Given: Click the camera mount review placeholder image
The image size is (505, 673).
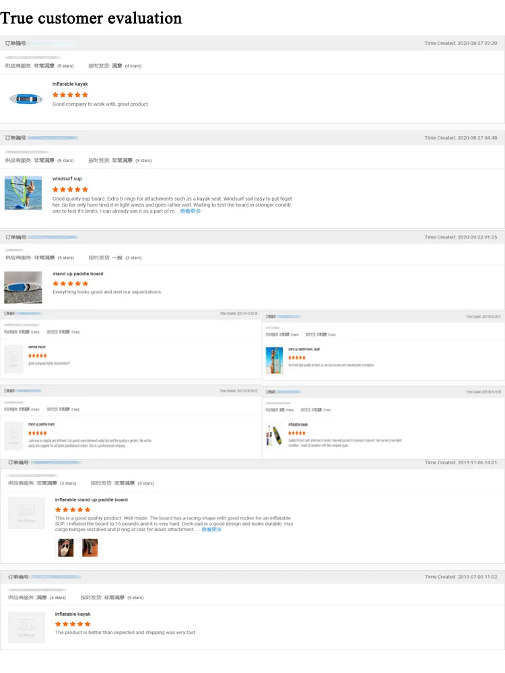Looking at the screenshot, I should (13, 359).
